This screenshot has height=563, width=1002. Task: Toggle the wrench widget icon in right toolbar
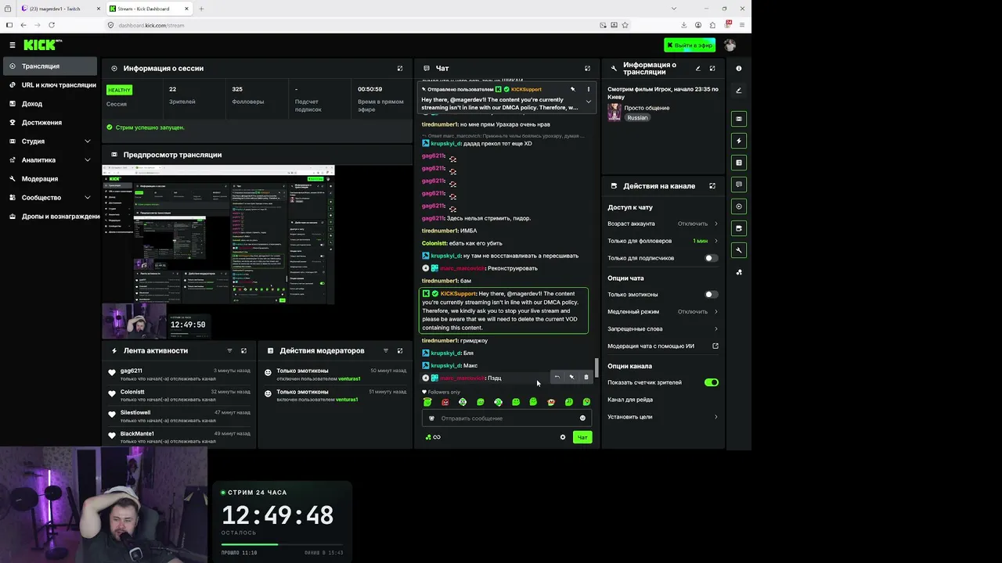739,250
